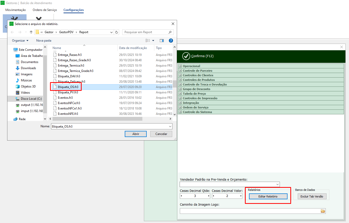Click the Objetos 3D folder icon
The image size is (349, 223).
[x=18, y=86]
